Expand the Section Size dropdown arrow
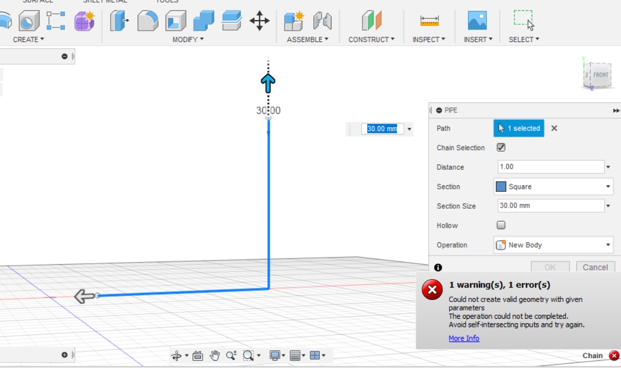This screenshot has width=621, height=368. (609, 206)
